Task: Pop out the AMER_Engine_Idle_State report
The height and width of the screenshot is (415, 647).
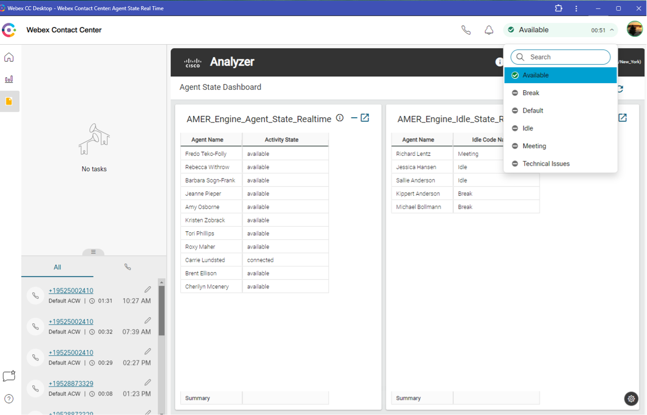Action: [622, 118]
